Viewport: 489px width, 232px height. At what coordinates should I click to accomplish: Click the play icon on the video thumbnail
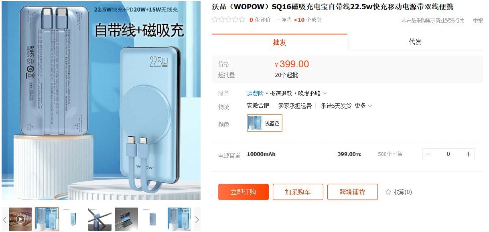[x=20, y=219]
